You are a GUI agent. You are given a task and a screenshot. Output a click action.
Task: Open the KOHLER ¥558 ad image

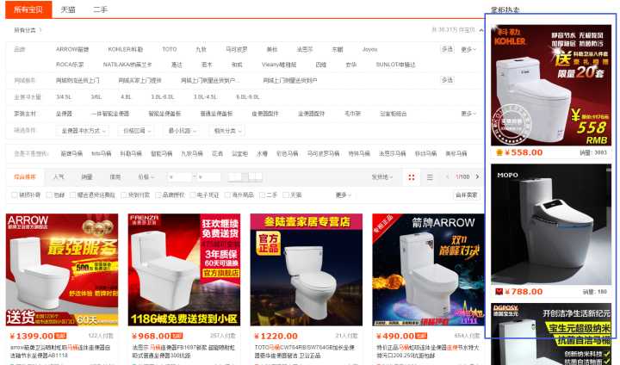click(x=550, y=84)
